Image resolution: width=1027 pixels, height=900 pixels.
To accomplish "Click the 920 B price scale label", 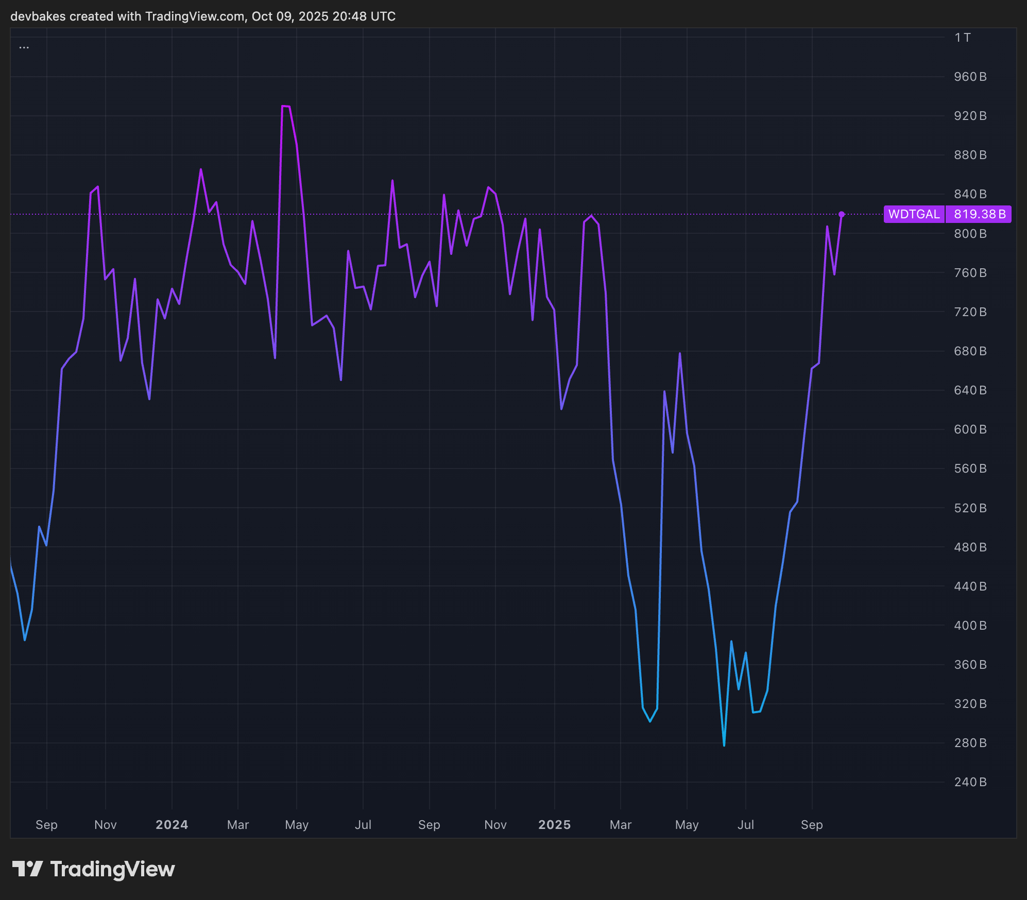I will click(970, 116).
